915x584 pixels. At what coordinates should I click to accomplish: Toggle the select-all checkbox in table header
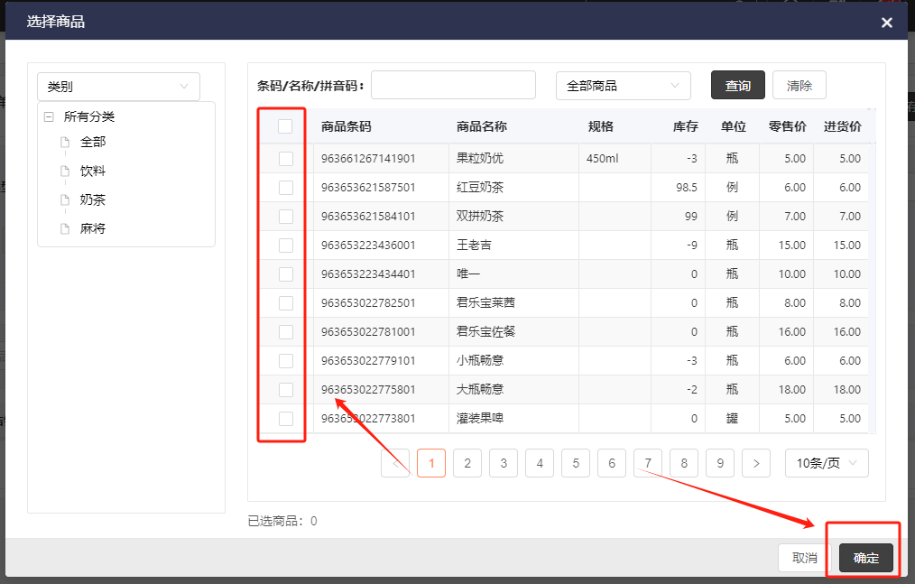(285, 126)
